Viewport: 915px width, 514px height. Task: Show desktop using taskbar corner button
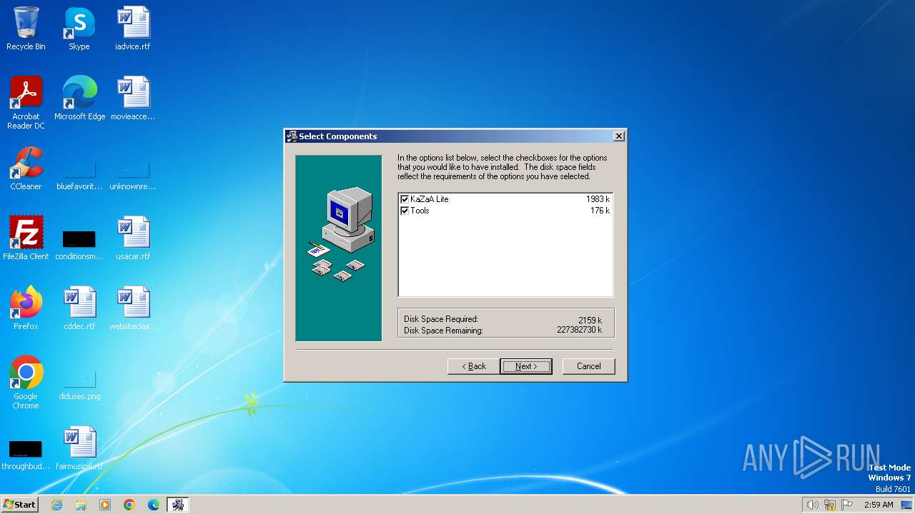907,505
